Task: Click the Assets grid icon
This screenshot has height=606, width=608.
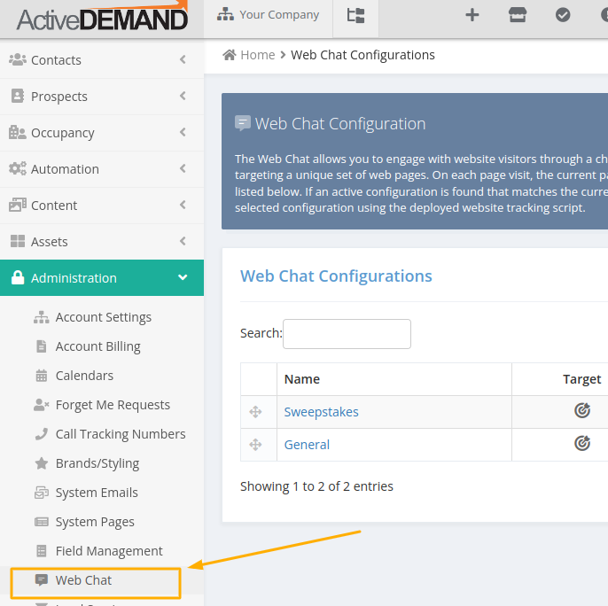Action: click(x=18, y=241)
